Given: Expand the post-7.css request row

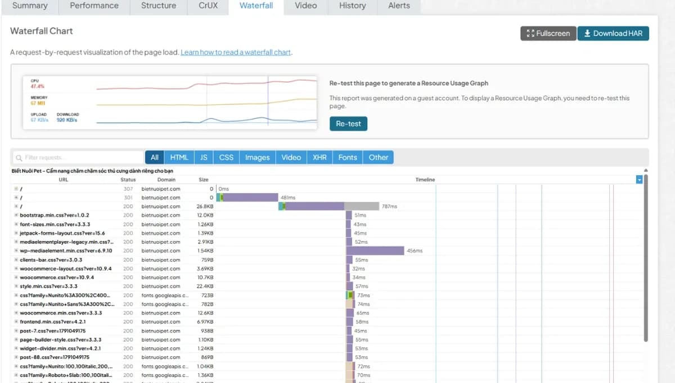Looking at the screenshot, I should [16, 331].
